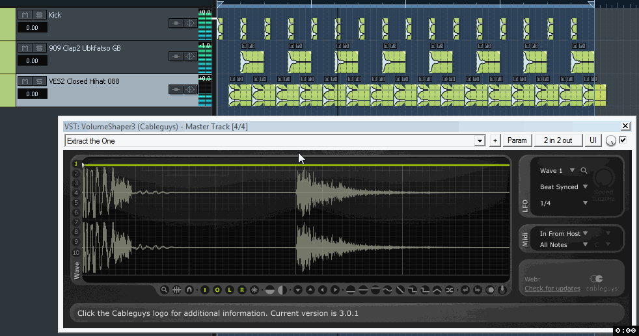The height and width of the screenshot is (336, 639).
Task: Toggle the green O waveform display button
Action: pyautogui.click(x=217, y=290)
